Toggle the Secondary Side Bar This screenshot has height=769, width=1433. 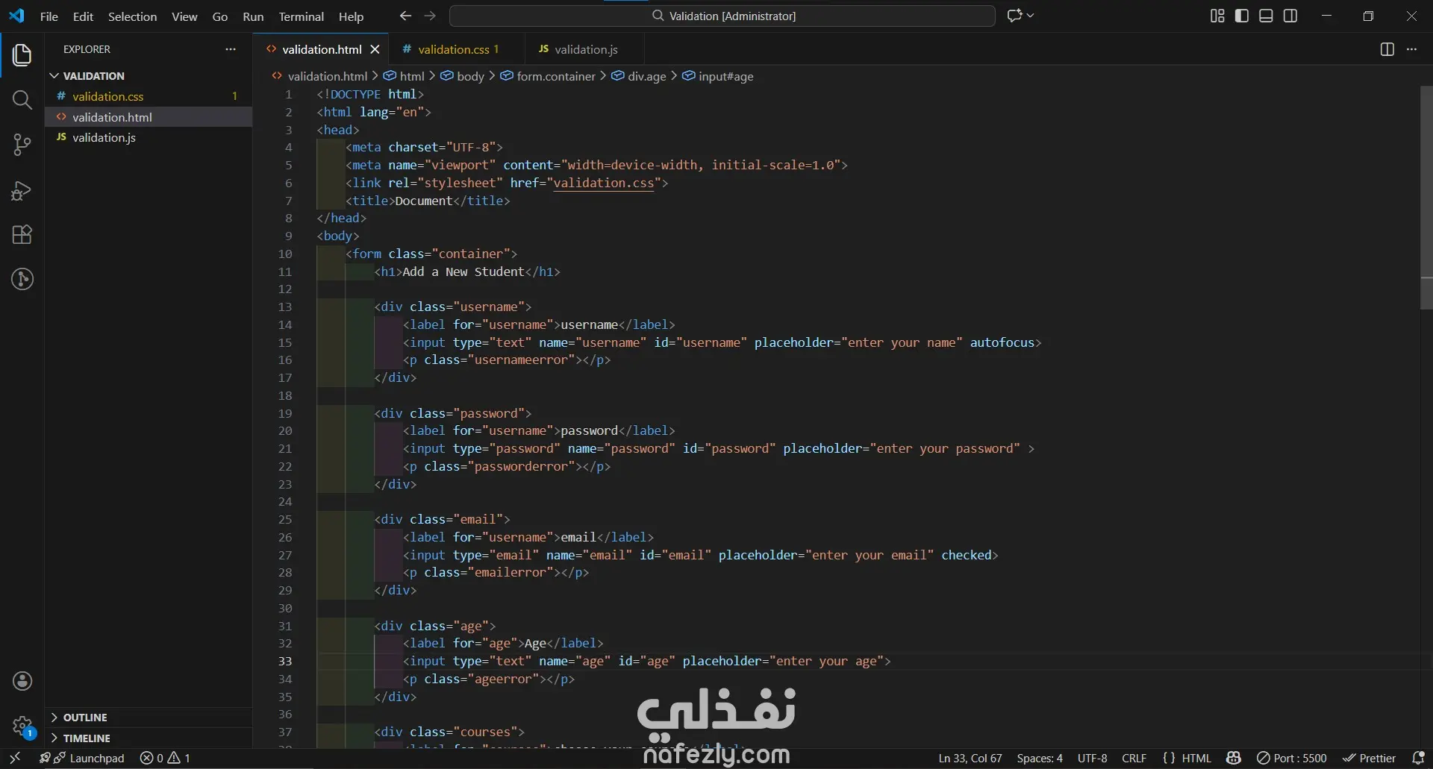coord(1290,16)
